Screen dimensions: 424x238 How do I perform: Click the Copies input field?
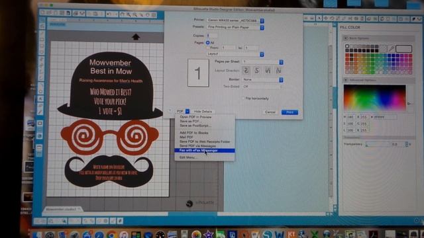tap(212, 35)
